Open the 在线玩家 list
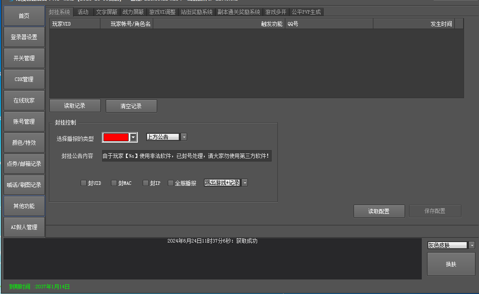479x294 pixels. point(24,100)
